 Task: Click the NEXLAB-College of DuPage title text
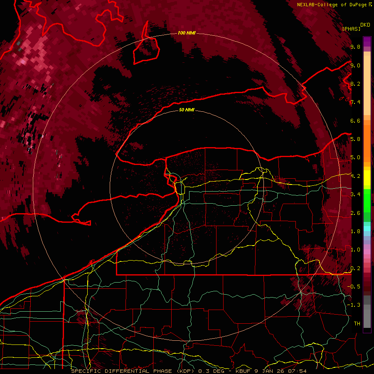point(332,5)
